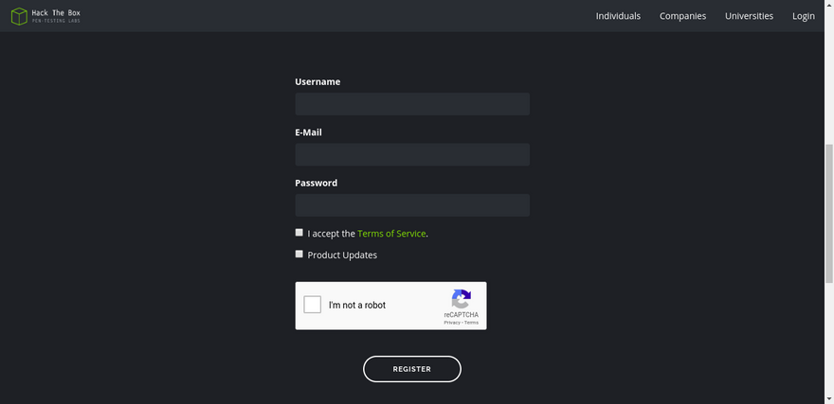Check the I'm not a robot box
Image resolution: width=834 pixels, height=404 pixels.
point(312,305)
